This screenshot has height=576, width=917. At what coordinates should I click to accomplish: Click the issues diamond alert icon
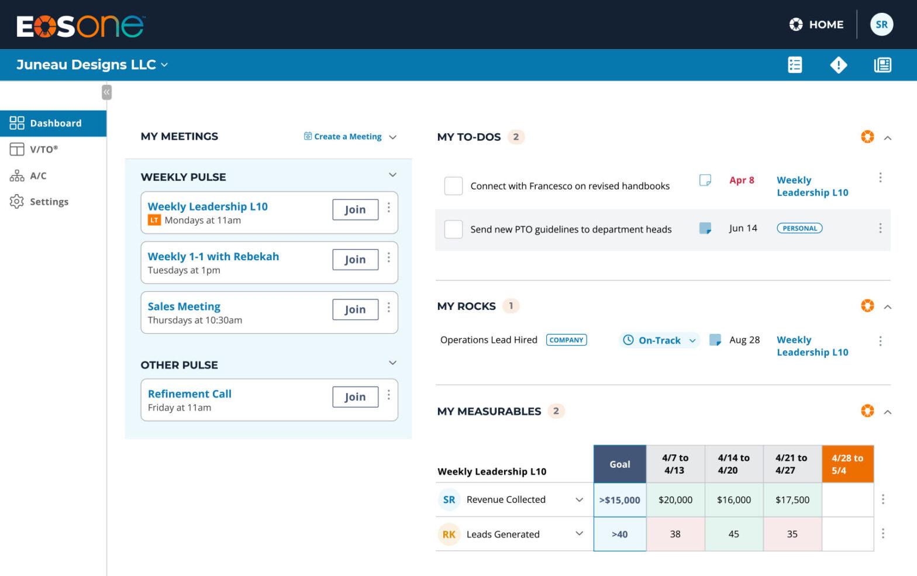click(x=838, y=65)
